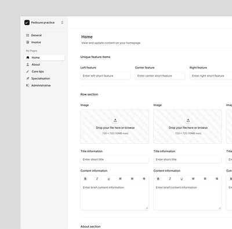Focus first Enter short title field

point(115,159)
